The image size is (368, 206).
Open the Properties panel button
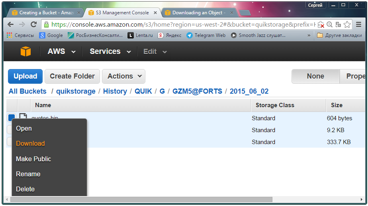click(x=353, y=76)
